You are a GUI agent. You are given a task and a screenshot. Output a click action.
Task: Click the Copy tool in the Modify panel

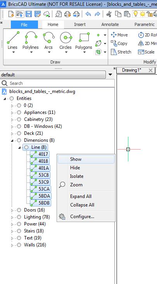(119, 43)
